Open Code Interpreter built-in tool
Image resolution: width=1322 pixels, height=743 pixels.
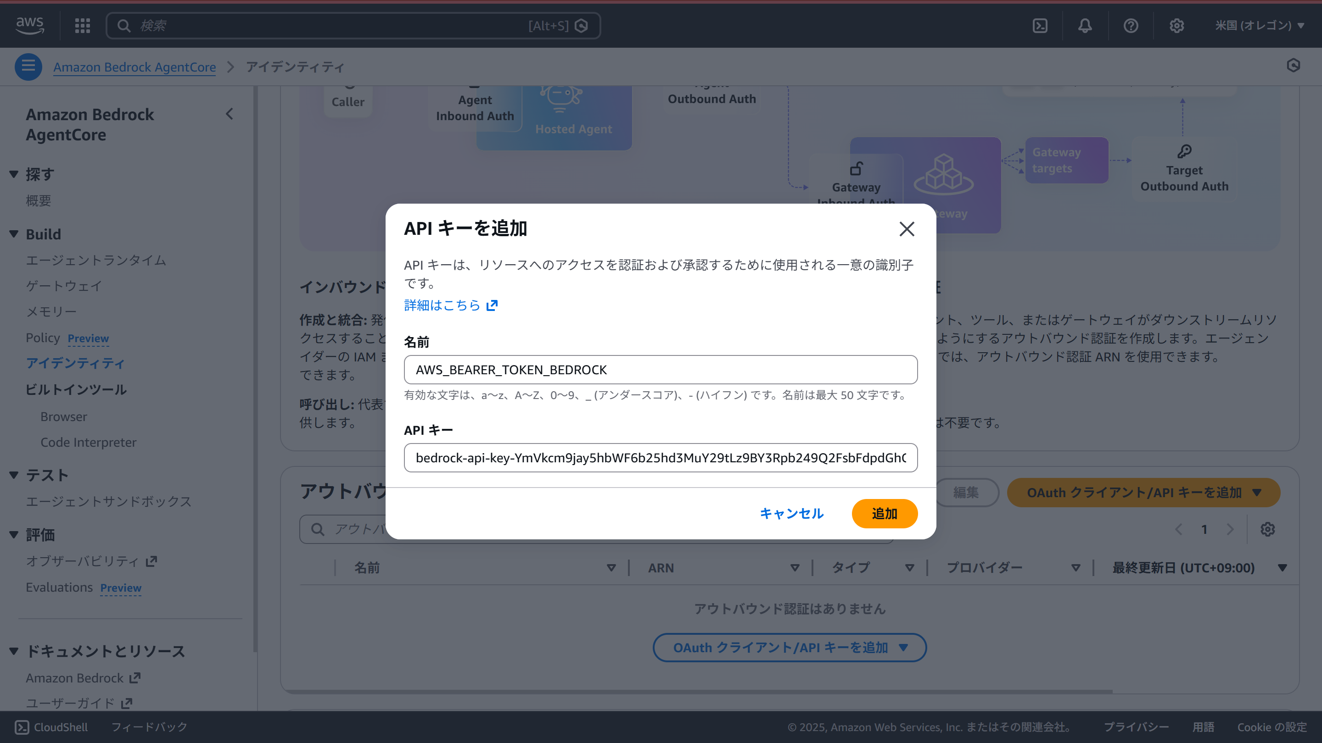click(x=88, y=443)
